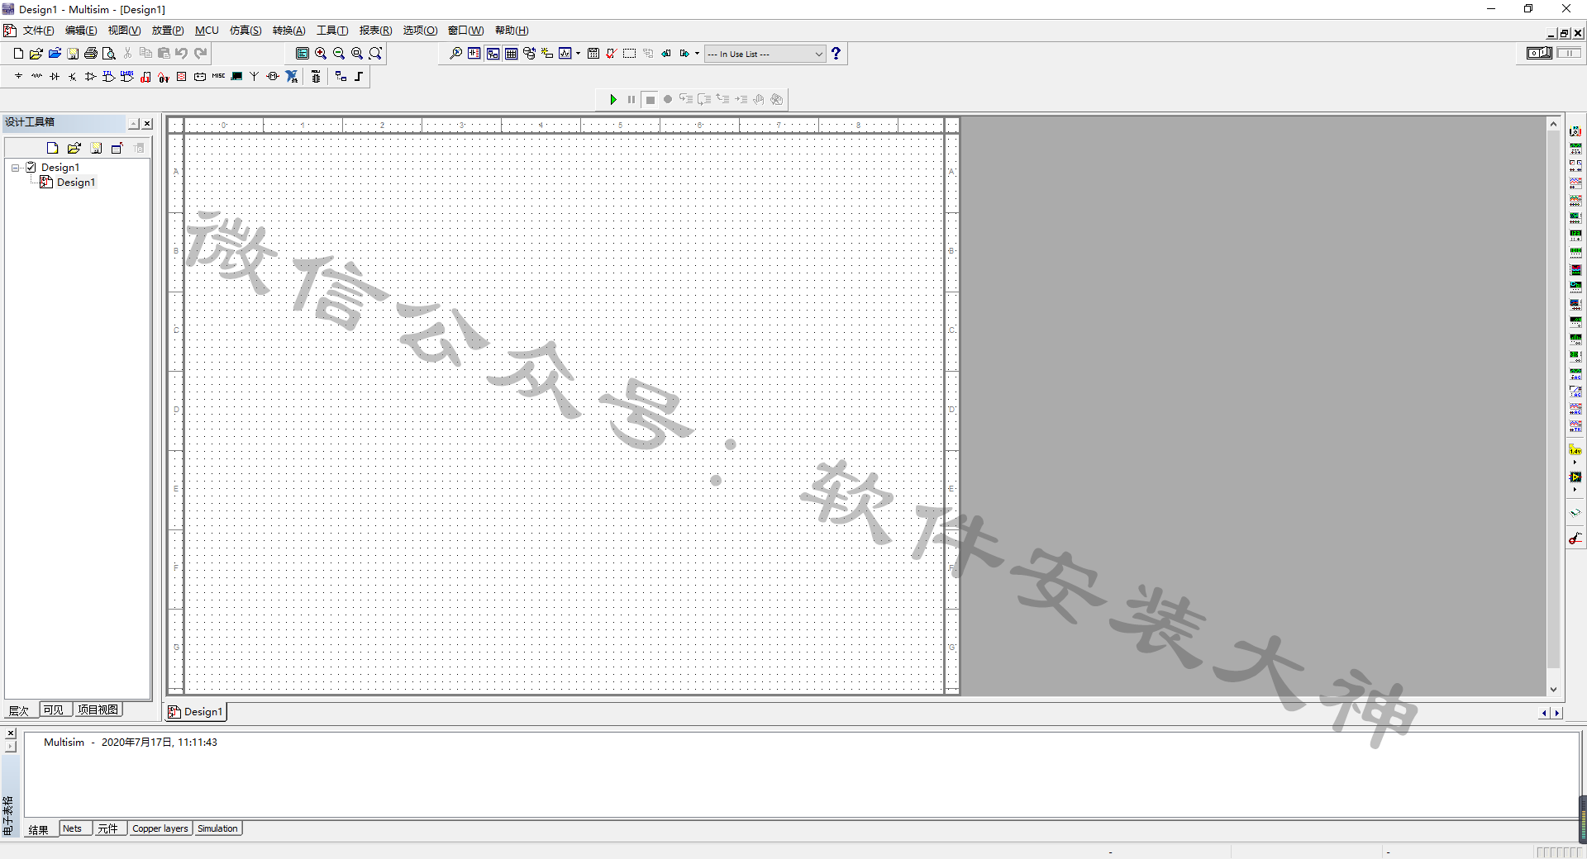1587x859 pixels.
Task: Add a Four-channel oscilloscope instrument
Action: [x=1575, y=201]
